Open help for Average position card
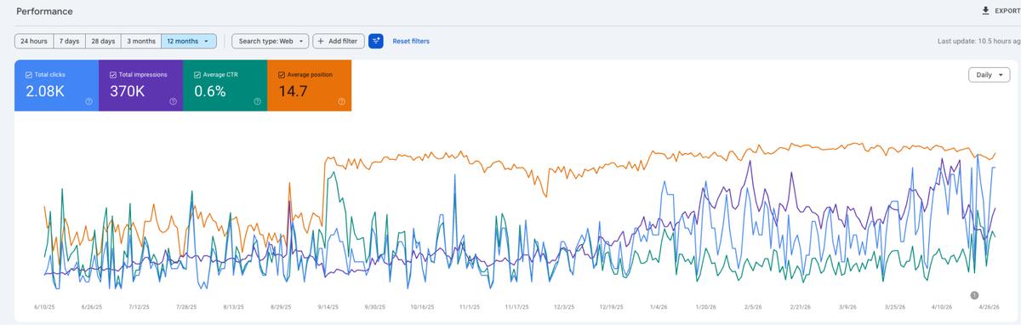The image size is (1021, 325). point(341,101)
